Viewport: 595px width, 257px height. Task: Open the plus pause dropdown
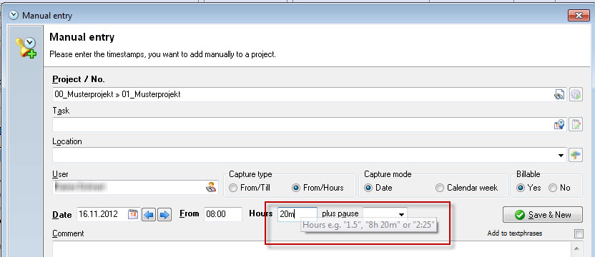tap(400, 215)
